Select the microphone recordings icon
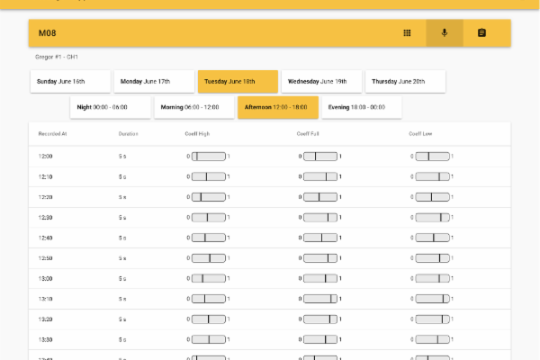This screenshot has height=360, width=540. [444, 33]
